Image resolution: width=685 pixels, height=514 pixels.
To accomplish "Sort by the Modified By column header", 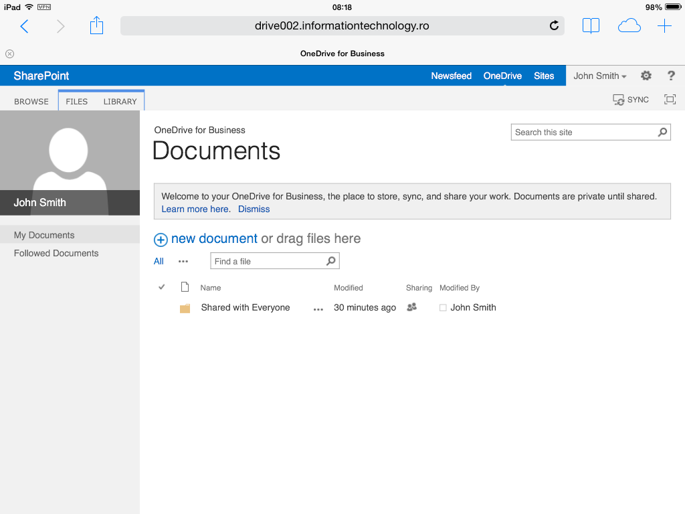I will tap(460, 288).
